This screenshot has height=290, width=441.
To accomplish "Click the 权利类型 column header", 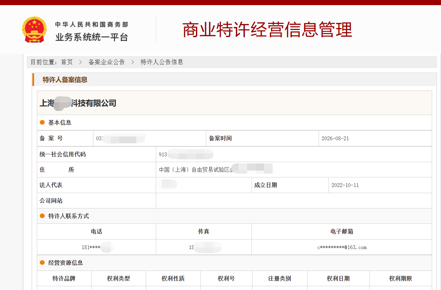I will (119, 278).
